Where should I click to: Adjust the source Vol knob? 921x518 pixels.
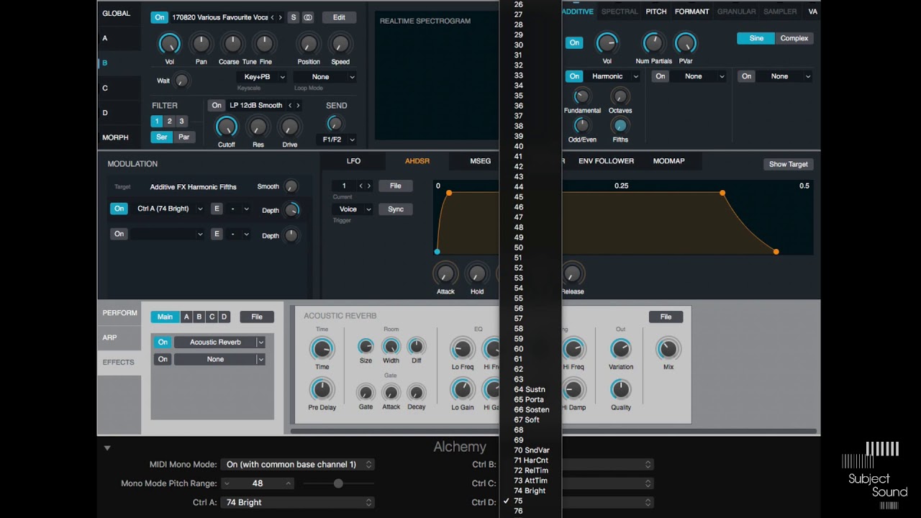click(x=169, y=44)
